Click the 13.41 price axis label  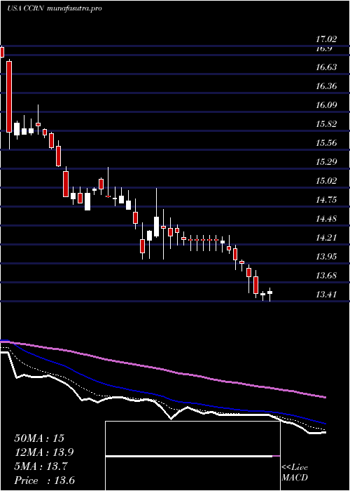coord(326,295)
